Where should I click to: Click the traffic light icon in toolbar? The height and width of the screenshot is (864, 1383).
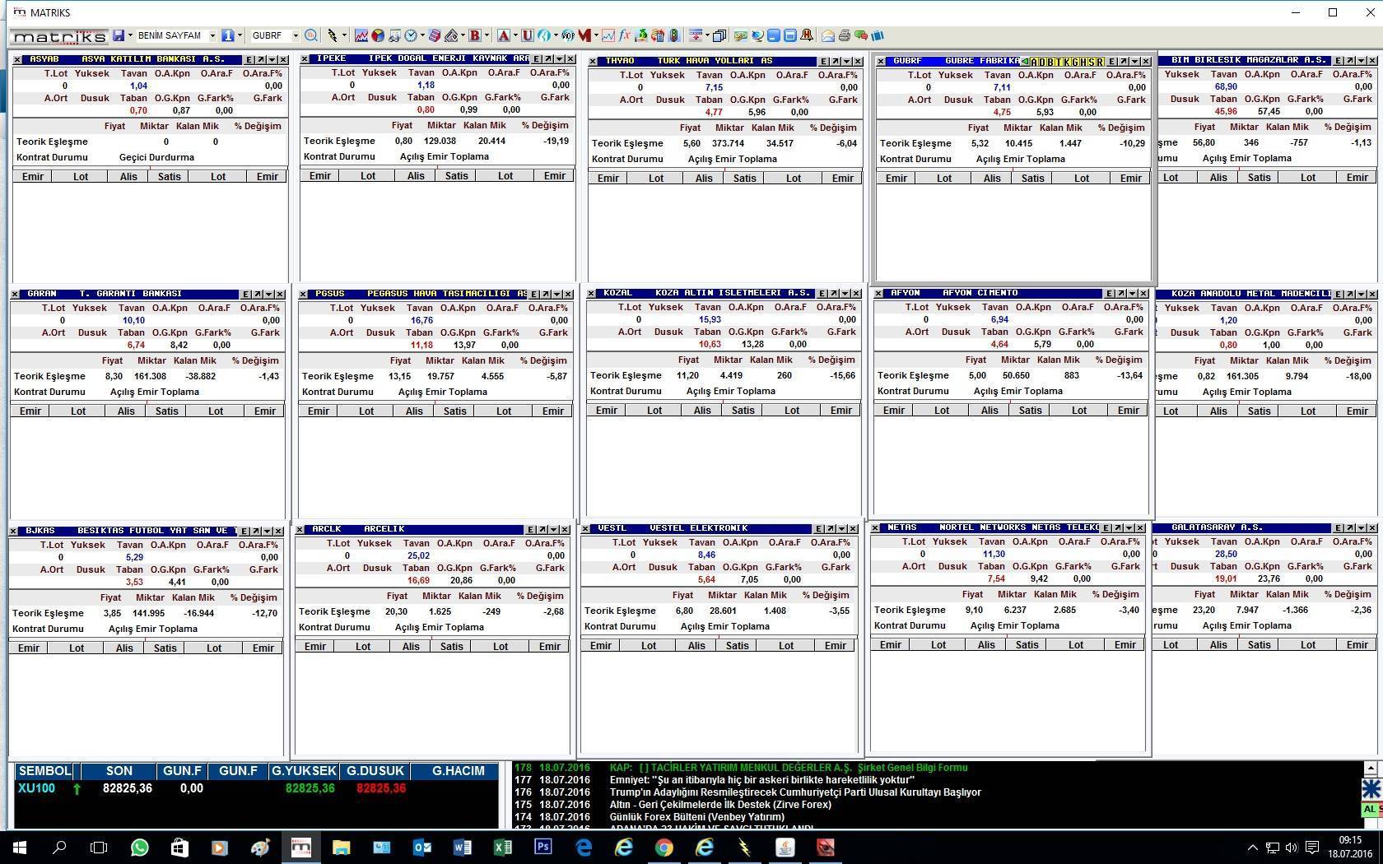point(674,35)
